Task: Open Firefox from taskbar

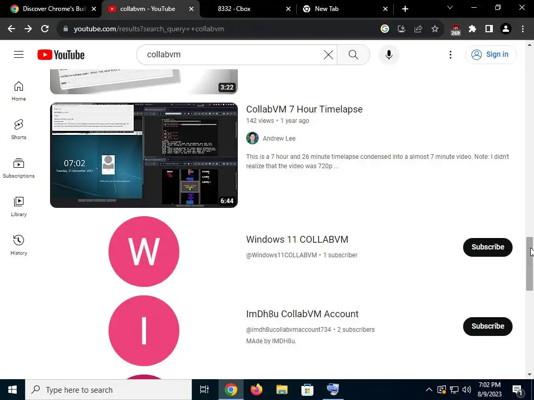Action: click(x=257, y=390)
